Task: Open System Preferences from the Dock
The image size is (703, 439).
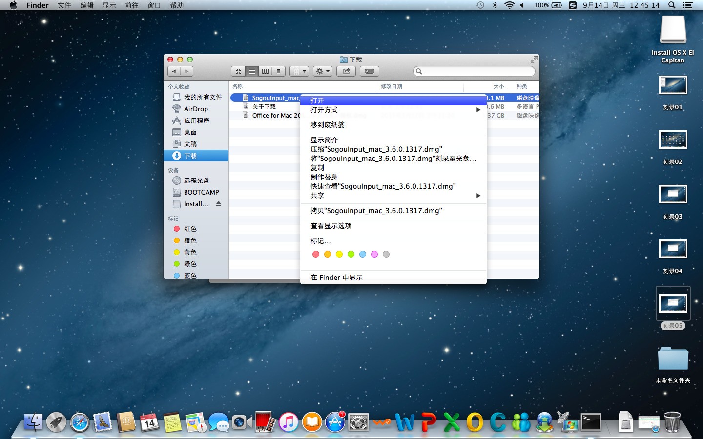Action: click(358, 422)
